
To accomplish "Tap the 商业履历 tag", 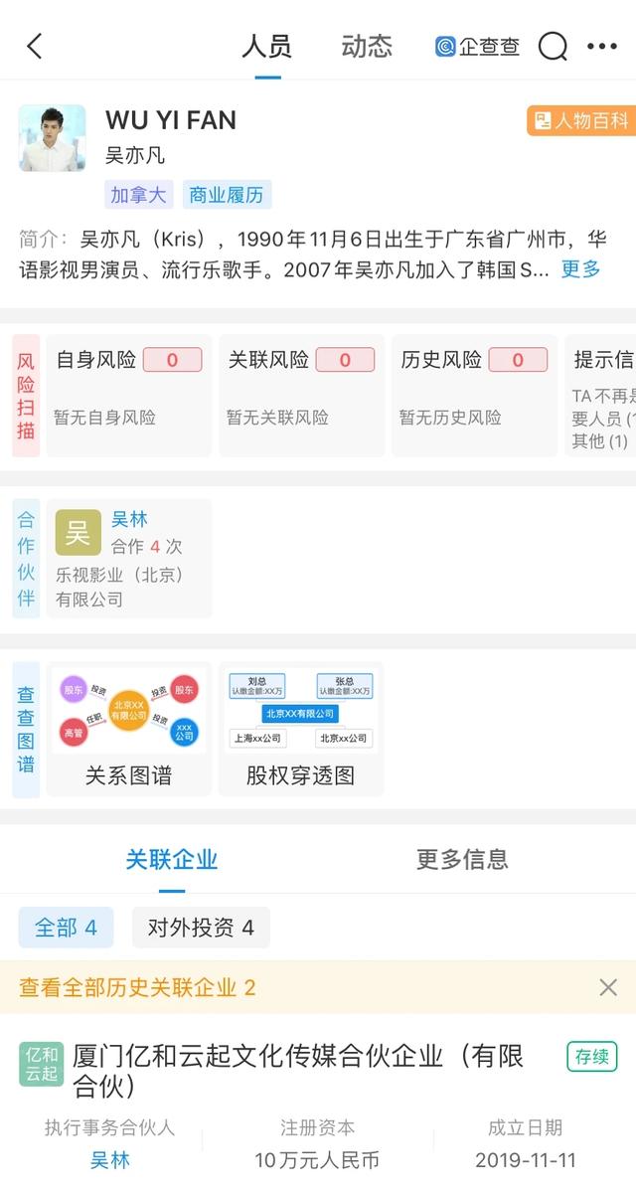I will (227, 195).
